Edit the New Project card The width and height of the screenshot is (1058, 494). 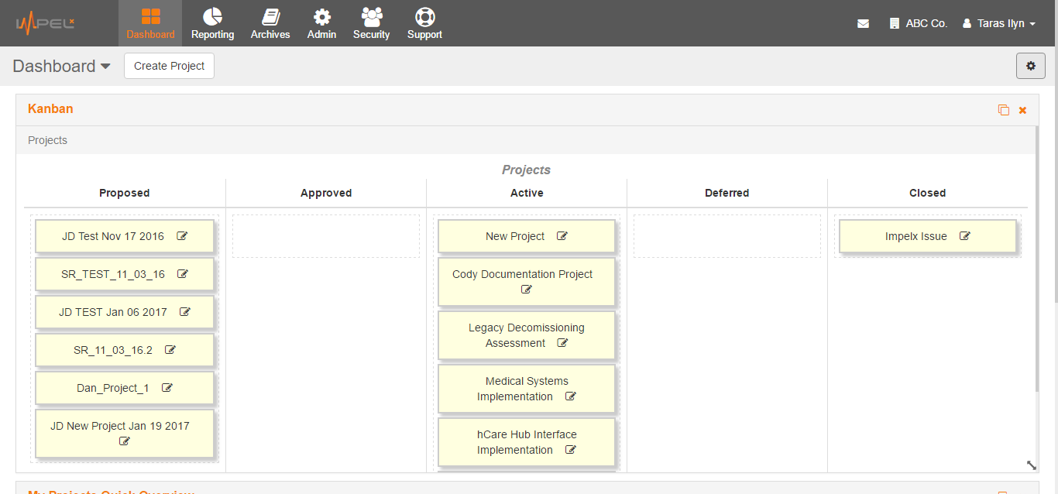click(x=562, y=236)
